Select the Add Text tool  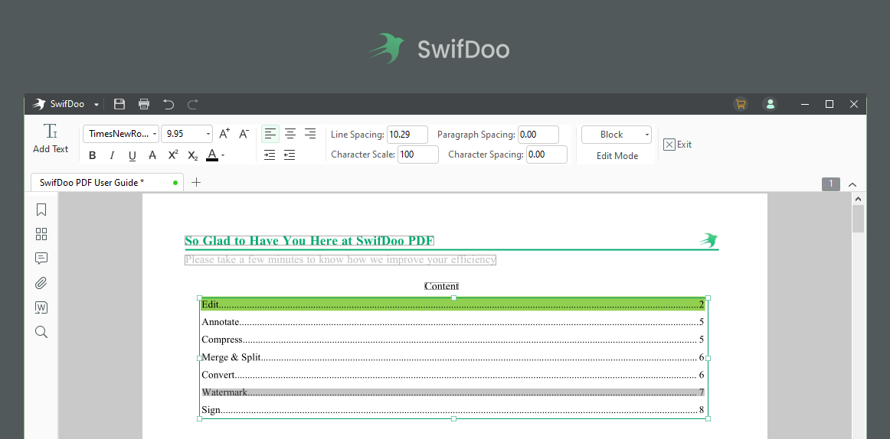pos(51,138)
